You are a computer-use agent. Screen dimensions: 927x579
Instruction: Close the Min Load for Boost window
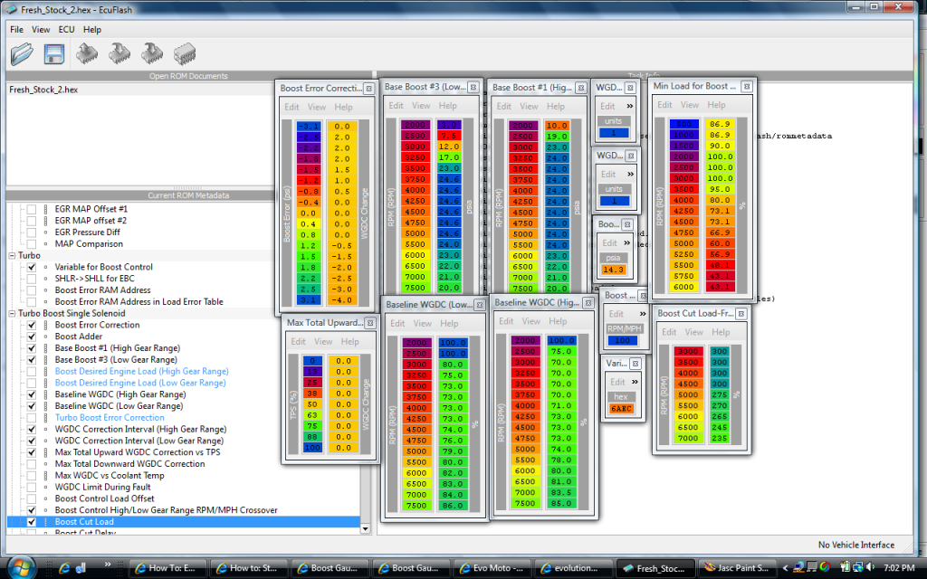[x=747, y=86]
